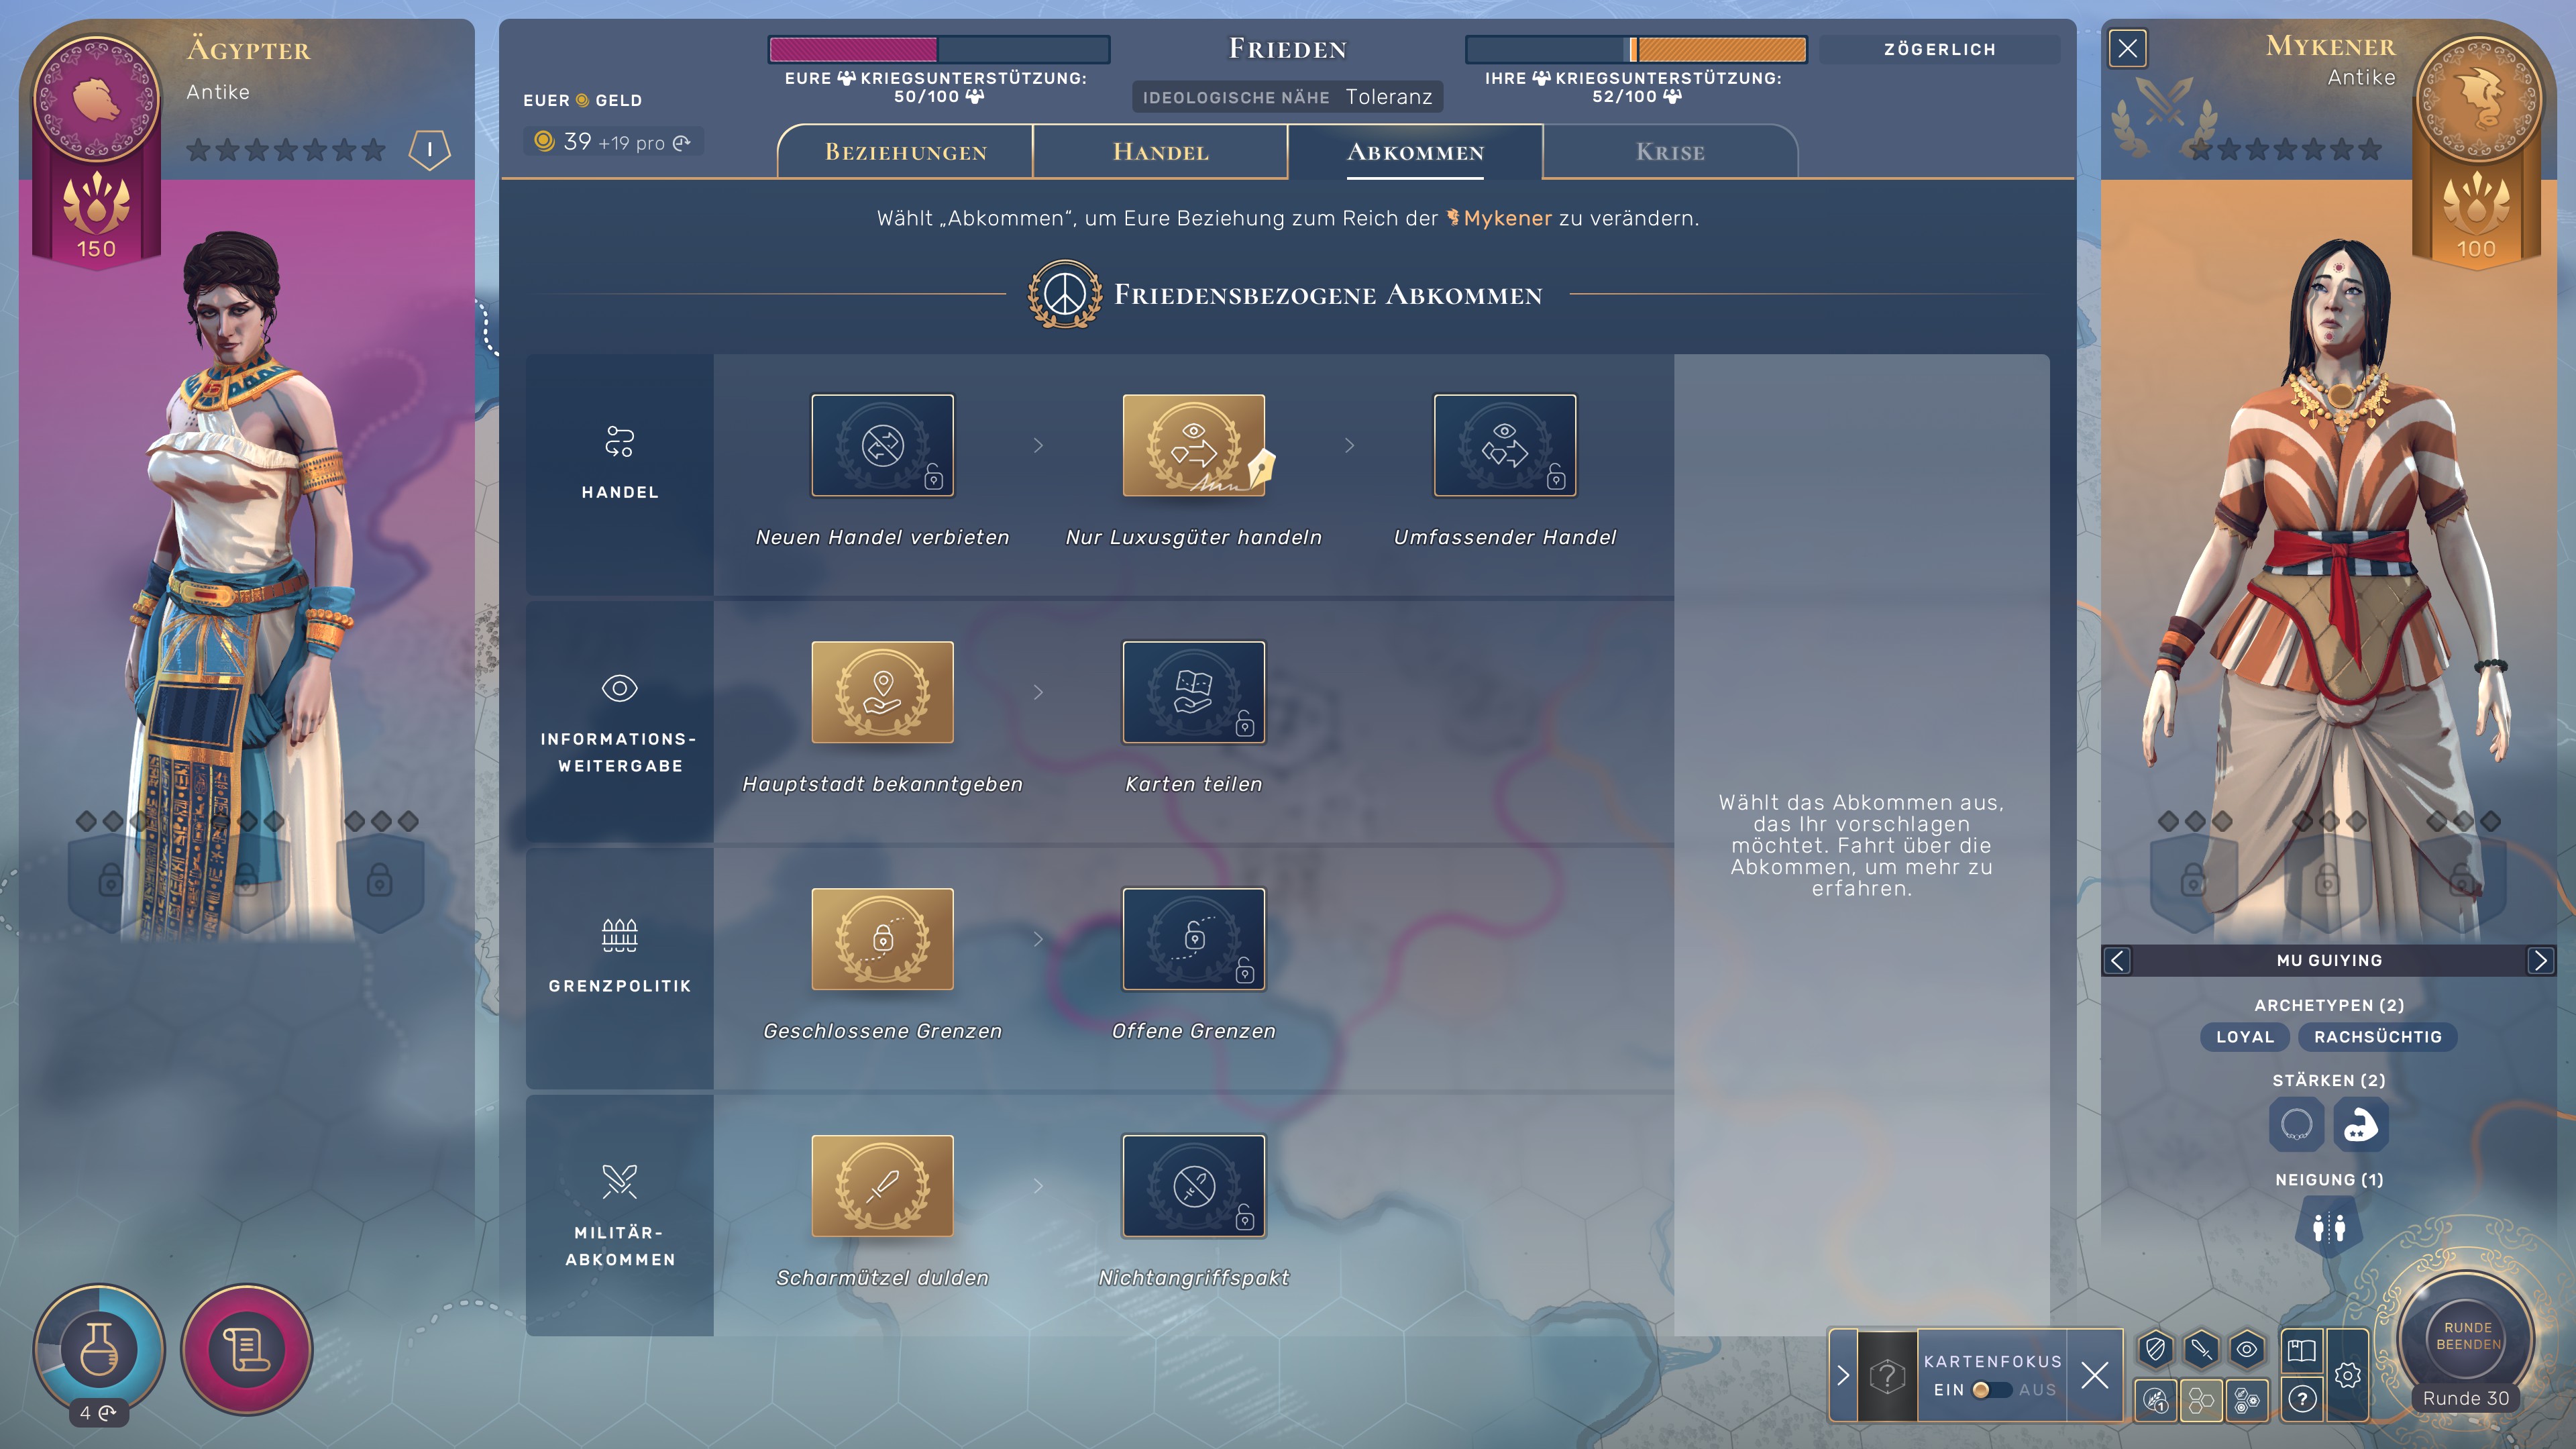The width and height of the screenshot is (2576, 1449).
Task: Toggle the resource hexes overlay button
Action: [2247, 1400]
